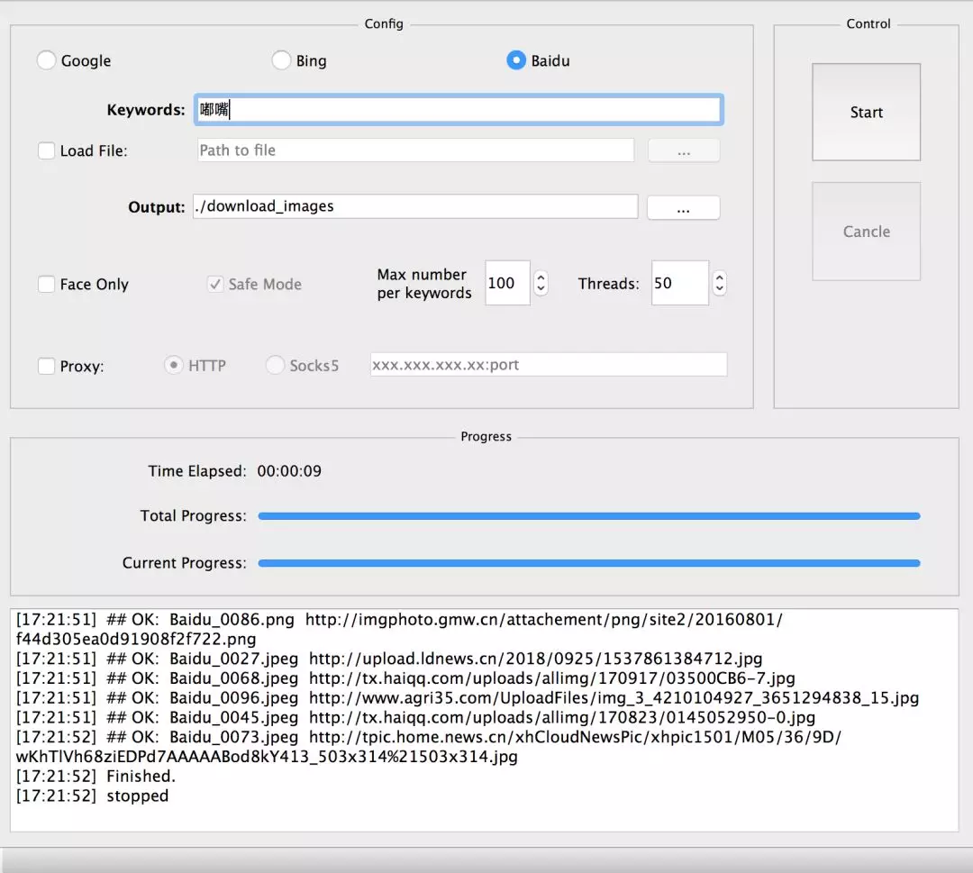Click the Total Progress bar
The width and height of the screenshot is (973, 873).
pos(589,516)
